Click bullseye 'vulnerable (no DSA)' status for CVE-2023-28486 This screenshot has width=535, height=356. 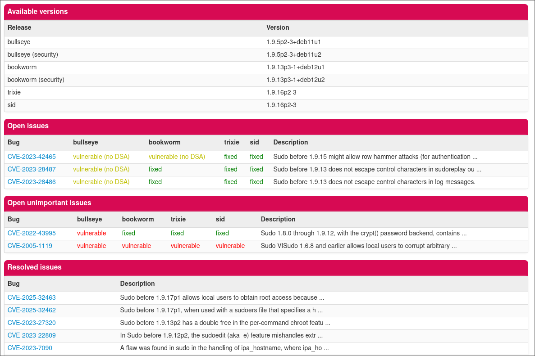click(x=101, y=182)
